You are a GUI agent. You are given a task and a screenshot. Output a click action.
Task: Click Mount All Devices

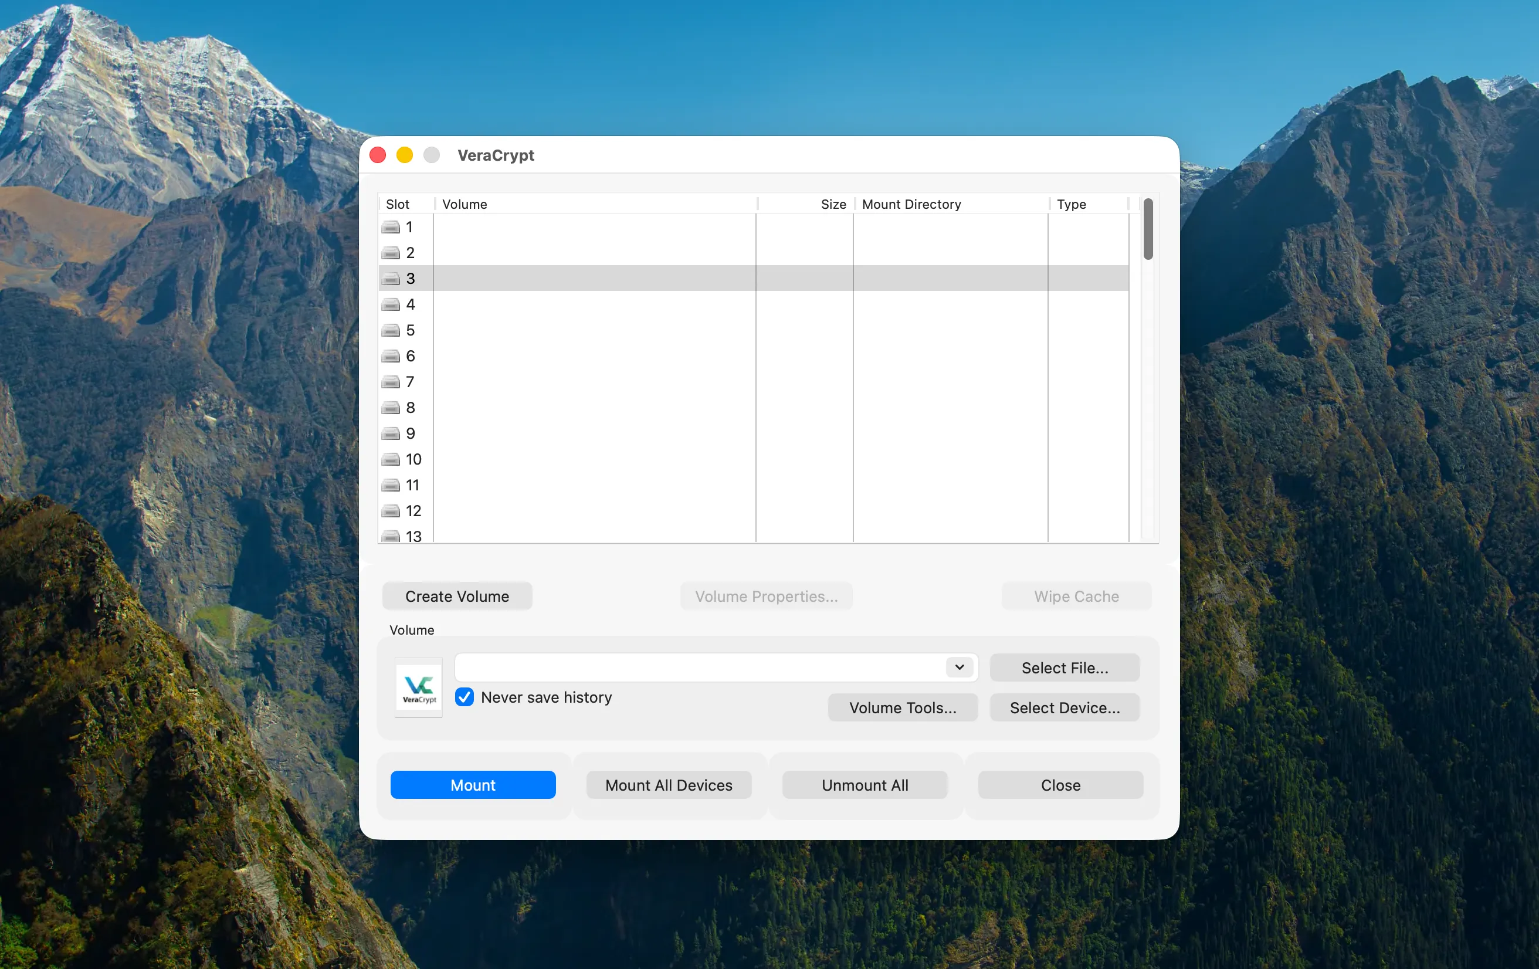tap(669, 785)
